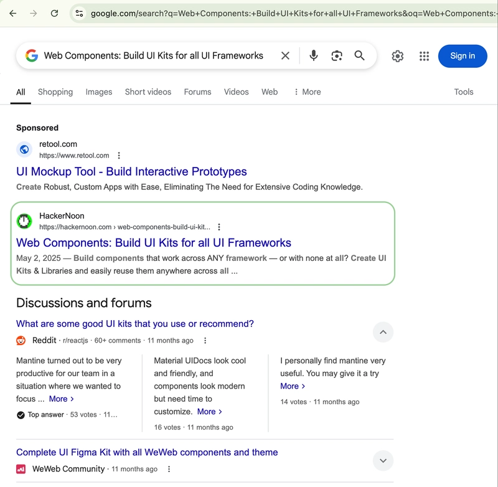Open options menu for Reddit result
The height and width of the screenshot is (487, 498).
point(205,341)
